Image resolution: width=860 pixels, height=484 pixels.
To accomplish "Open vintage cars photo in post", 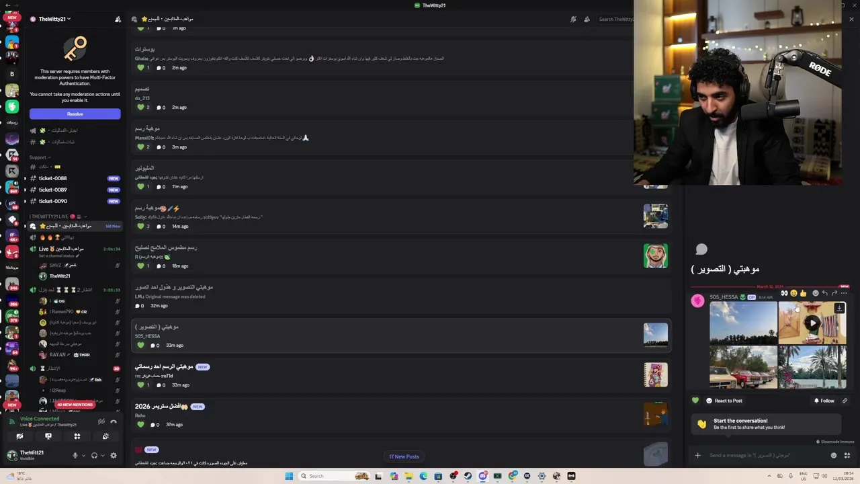I will (743, 367).
